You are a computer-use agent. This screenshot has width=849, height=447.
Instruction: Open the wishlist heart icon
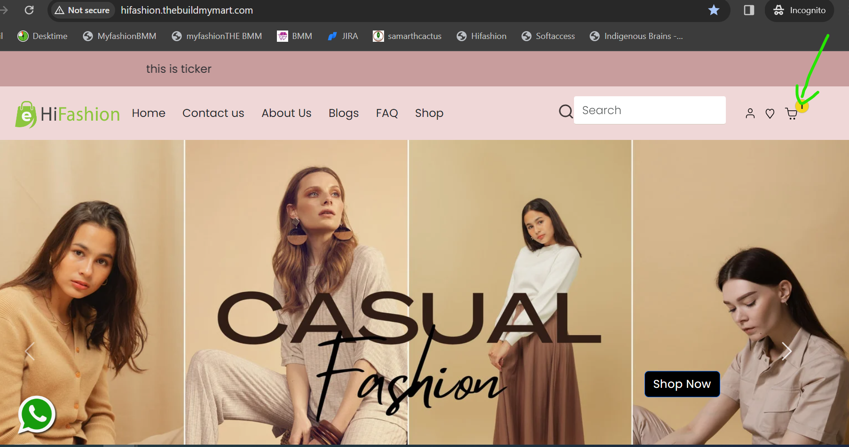(770, 113)
